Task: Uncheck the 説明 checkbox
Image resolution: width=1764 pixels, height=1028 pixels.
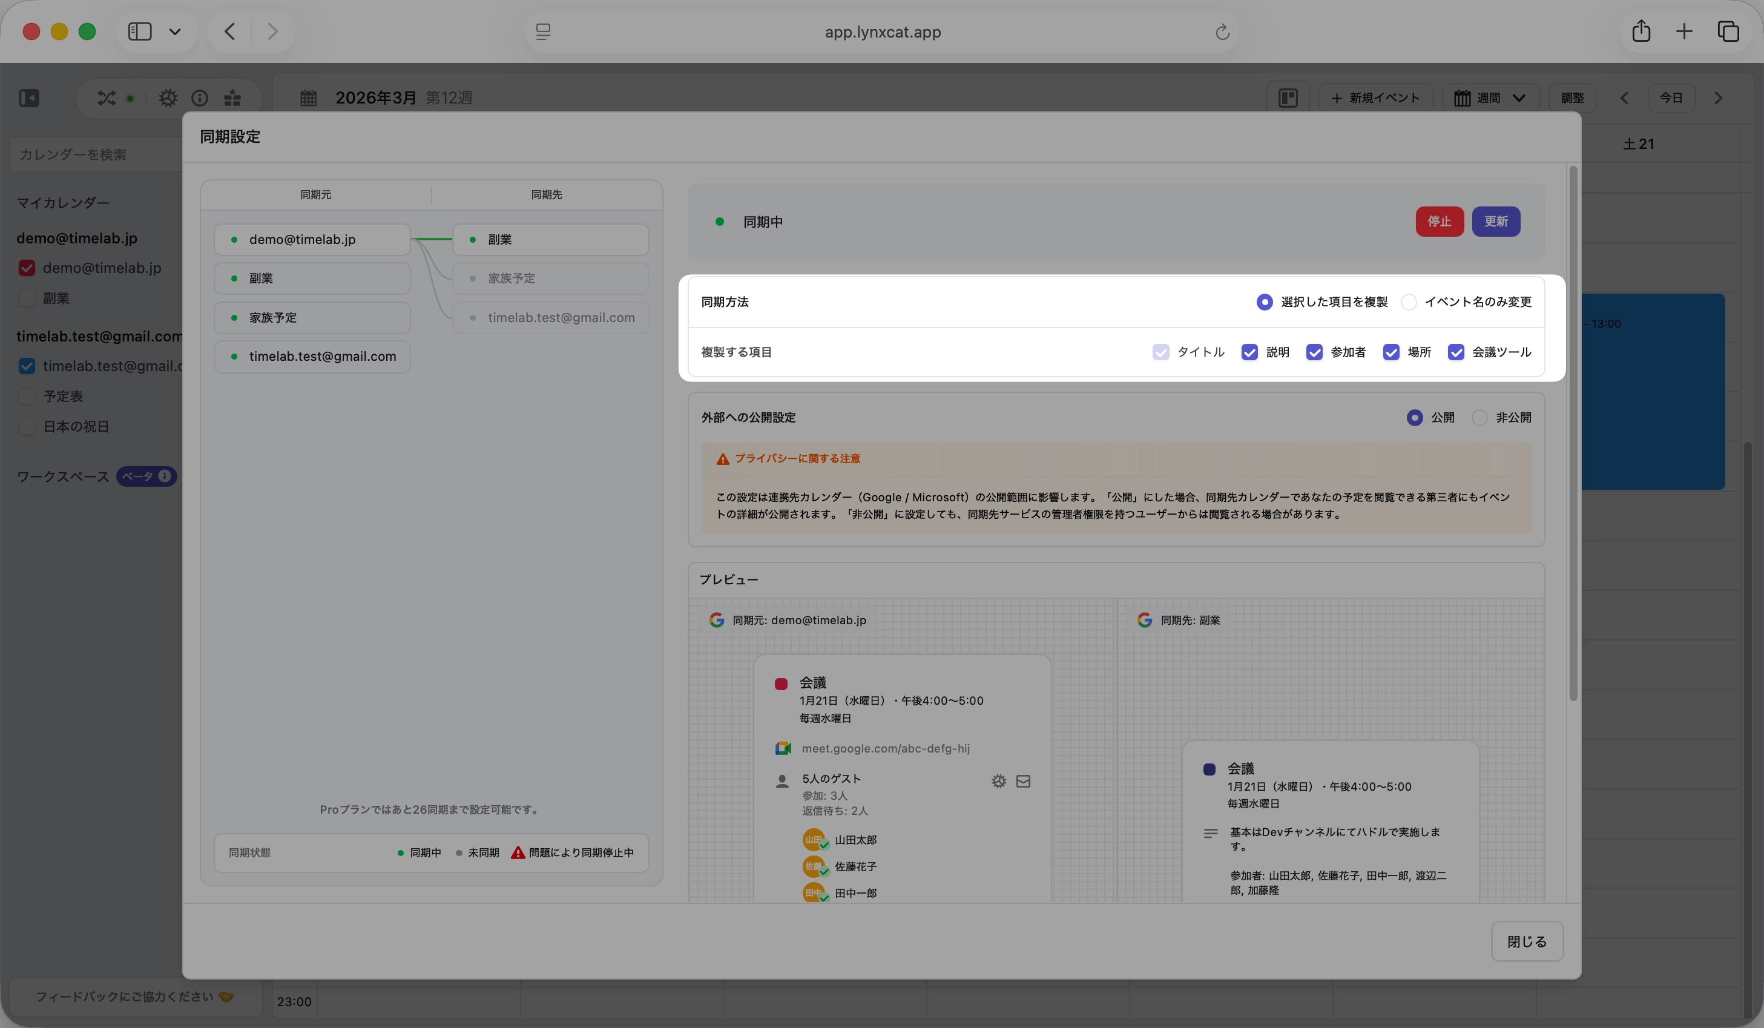Action: 1249,352
